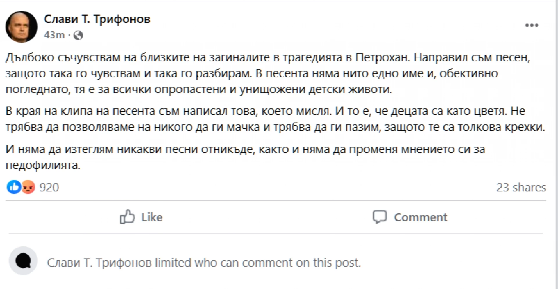Click the angry face reaction icon

pos(28,187)
